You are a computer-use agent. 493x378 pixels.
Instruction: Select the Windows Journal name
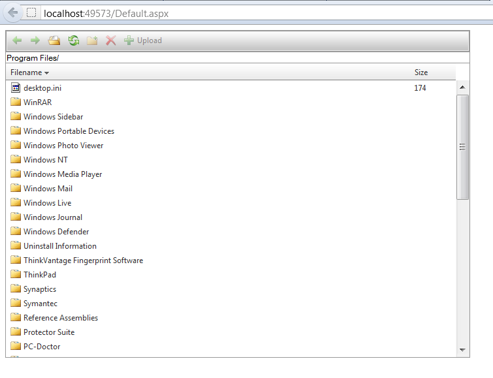pos(53,217)
